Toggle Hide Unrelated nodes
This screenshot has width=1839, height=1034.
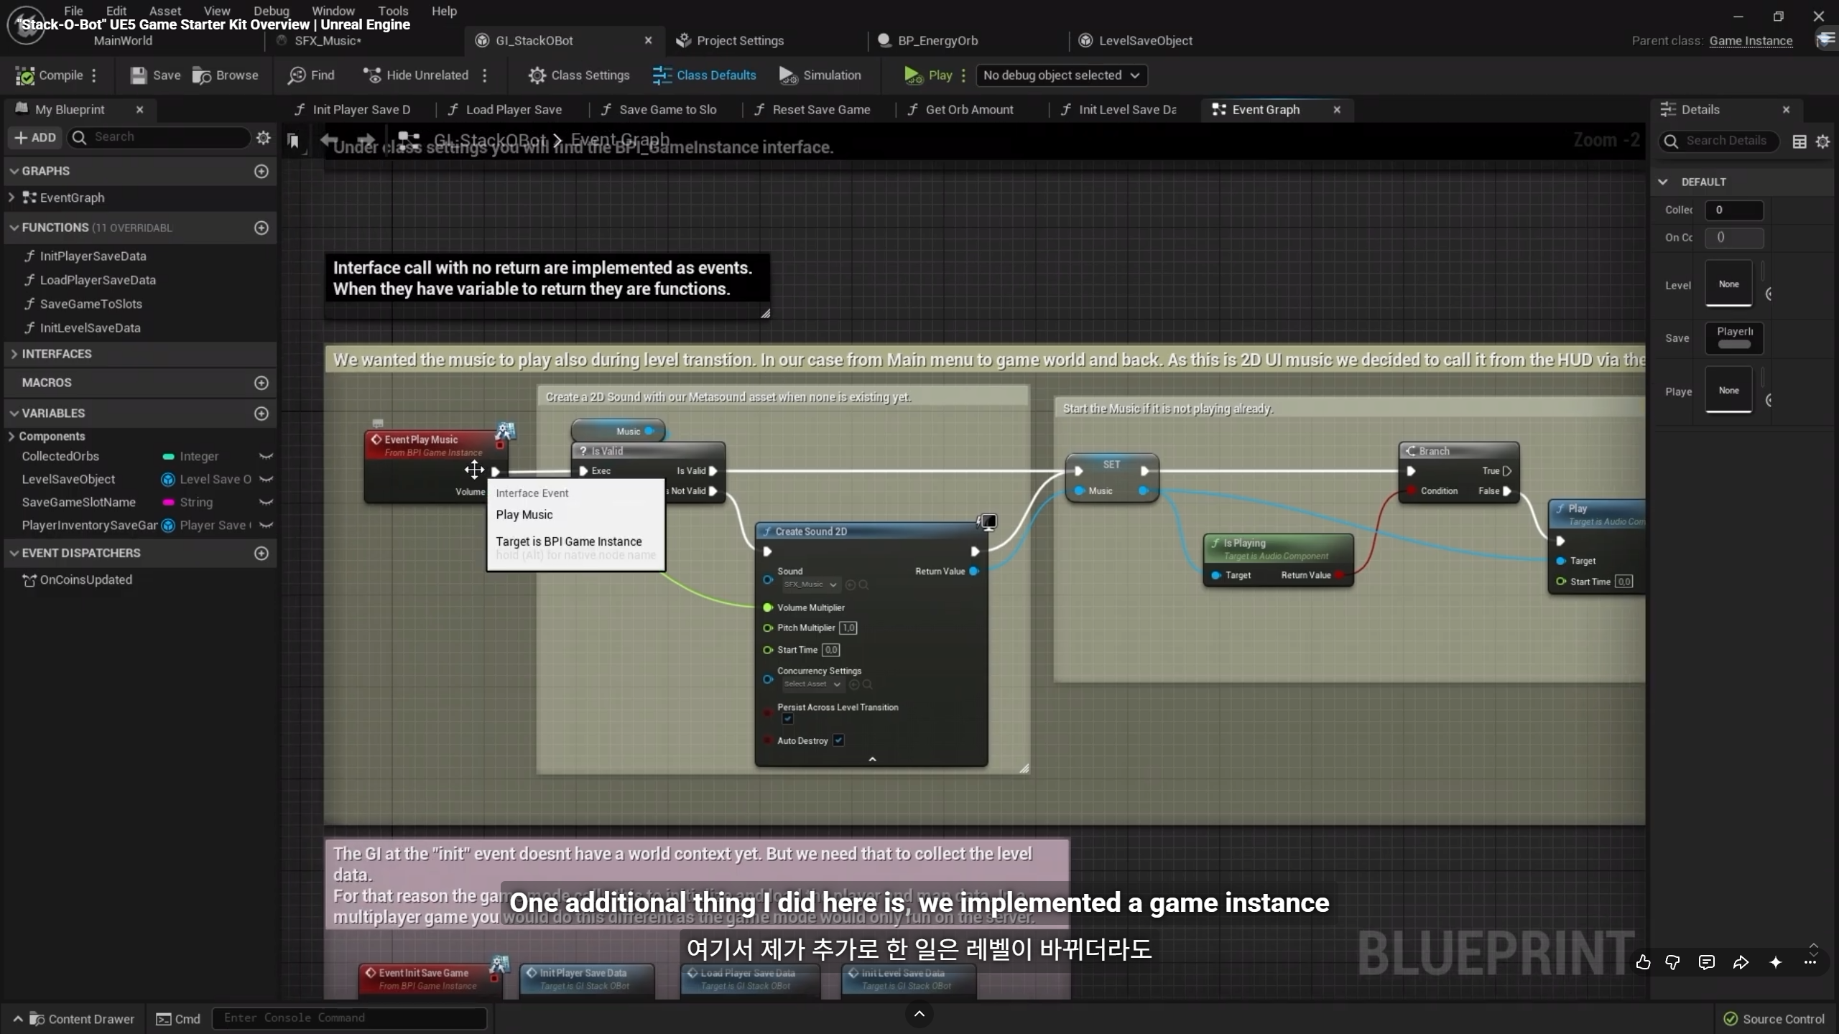point(415,75)
